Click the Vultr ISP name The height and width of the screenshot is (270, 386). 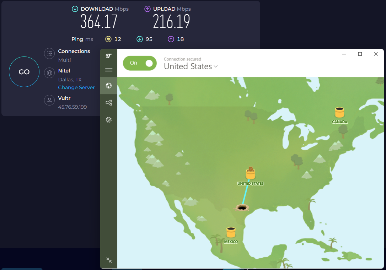(x=64, y=98)
